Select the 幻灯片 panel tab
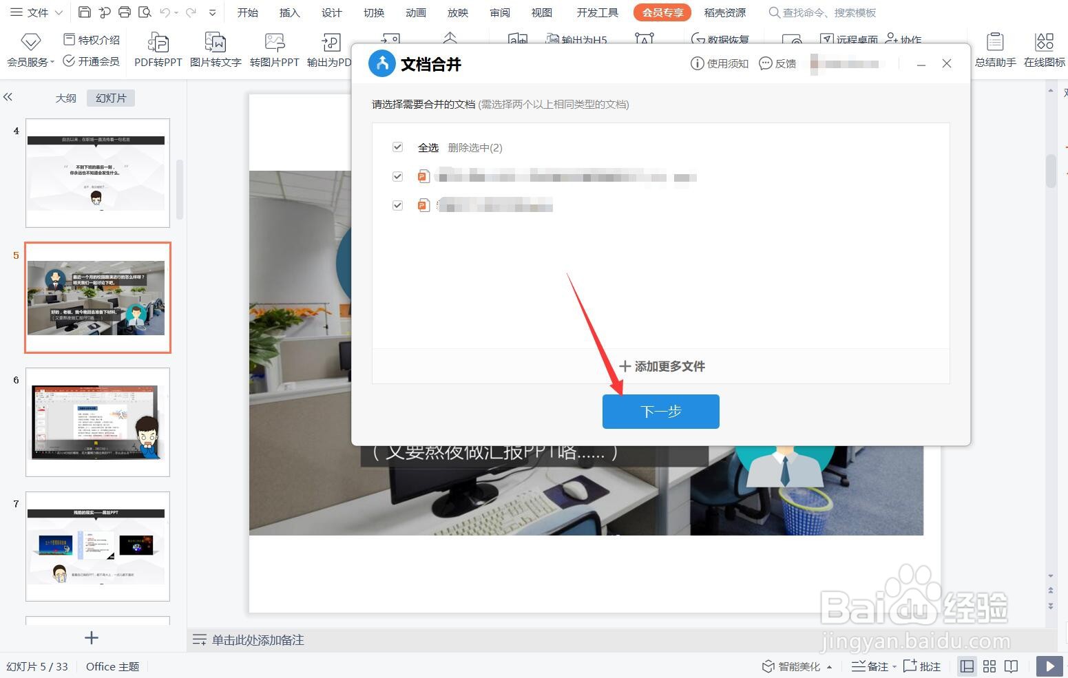 point(111,98)
